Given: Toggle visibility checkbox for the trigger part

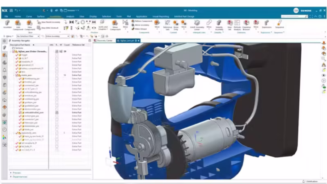Looking at the screenshot, I should (17, 54).
